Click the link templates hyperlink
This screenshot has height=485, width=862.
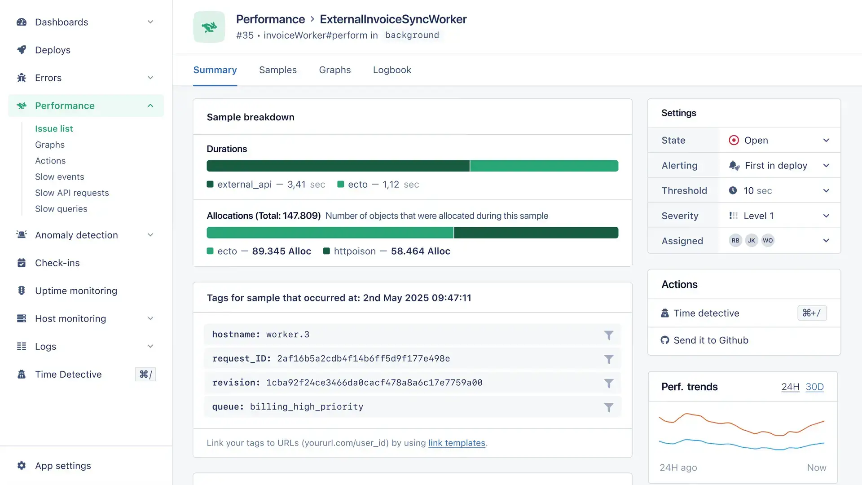tap(456, 443)
